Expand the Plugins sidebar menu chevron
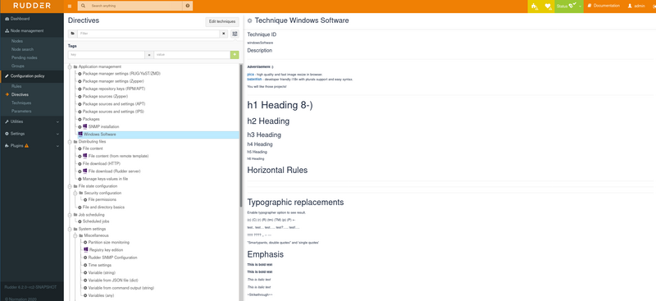This screenshot has height=301, width=656. click(57, 146)
